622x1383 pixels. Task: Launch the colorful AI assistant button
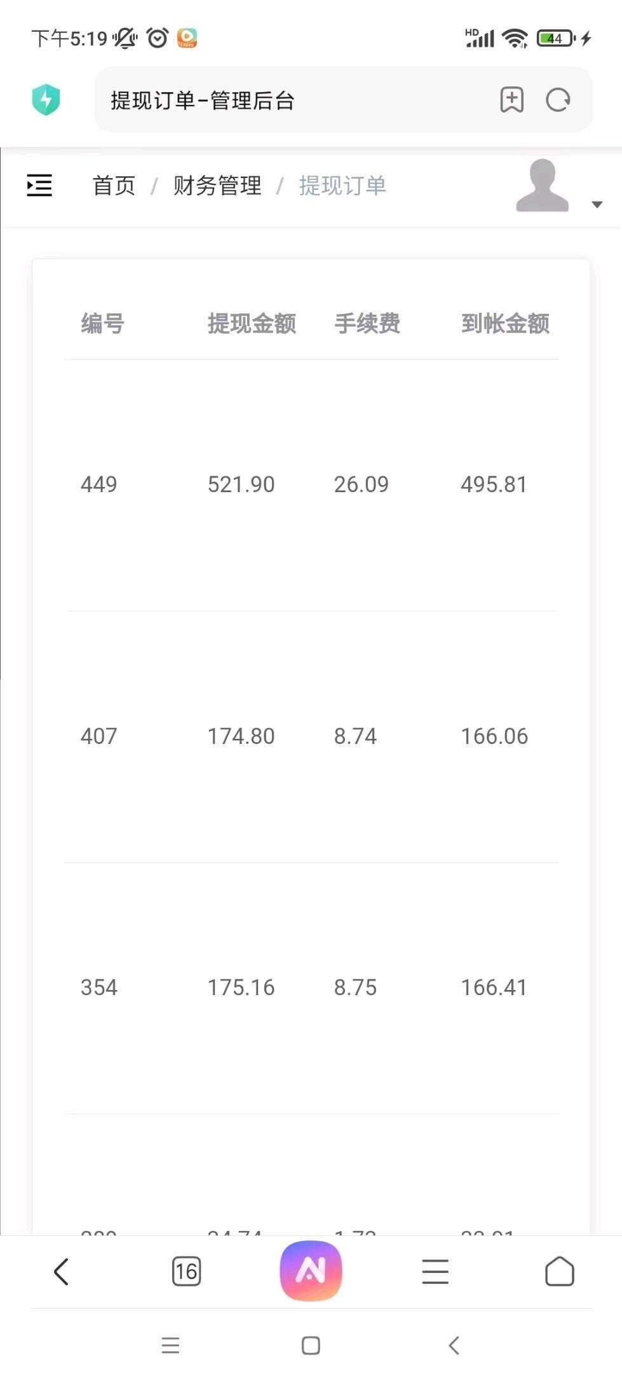311,1270
